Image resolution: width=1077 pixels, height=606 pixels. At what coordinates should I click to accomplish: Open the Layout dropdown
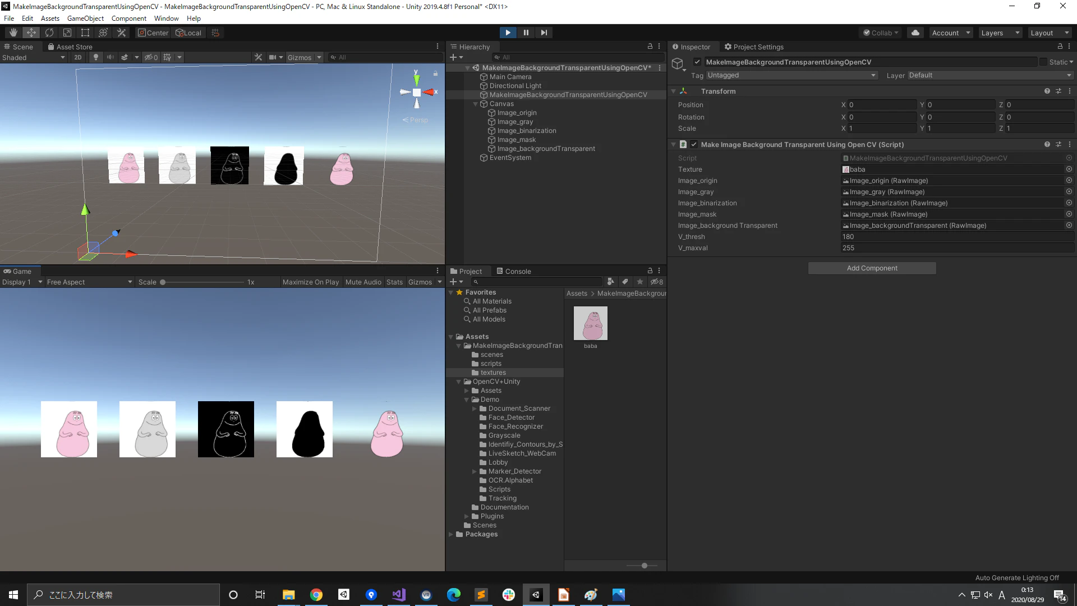click(1050, 33)
